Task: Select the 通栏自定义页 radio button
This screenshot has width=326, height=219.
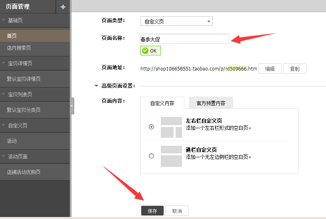Action: [x=151, y=156]
